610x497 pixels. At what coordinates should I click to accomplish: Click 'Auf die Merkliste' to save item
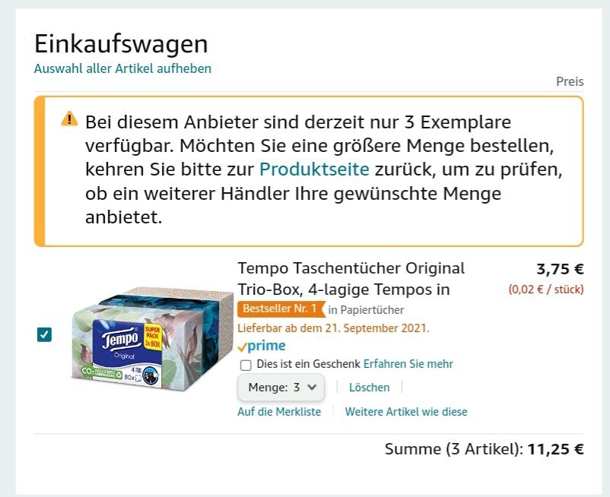(x=279, y=412)
